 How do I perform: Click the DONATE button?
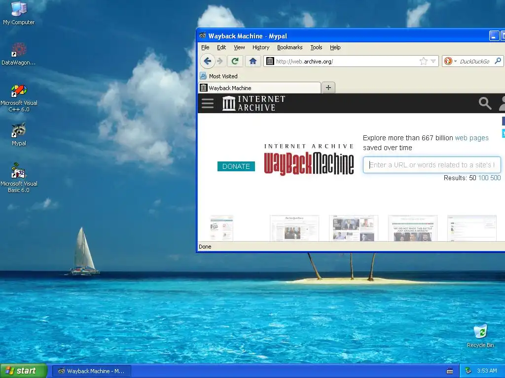click(x=236, y=166)
